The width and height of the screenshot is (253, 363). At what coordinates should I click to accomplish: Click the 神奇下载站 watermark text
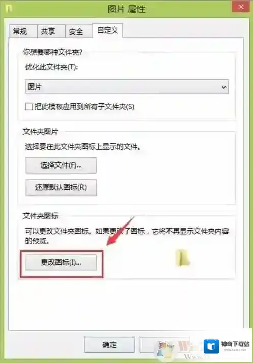(235, 344)
